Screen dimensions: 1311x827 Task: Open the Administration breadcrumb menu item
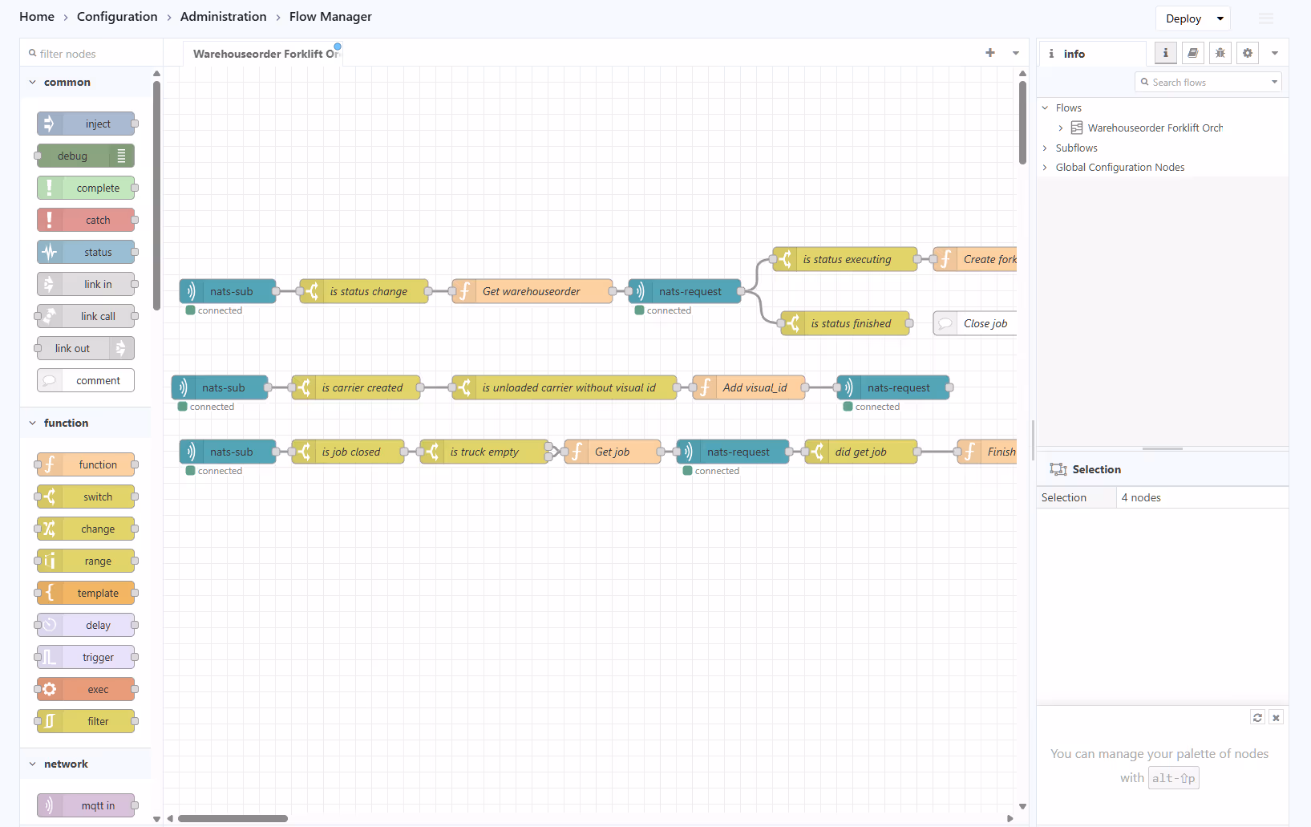click(223, 16)
